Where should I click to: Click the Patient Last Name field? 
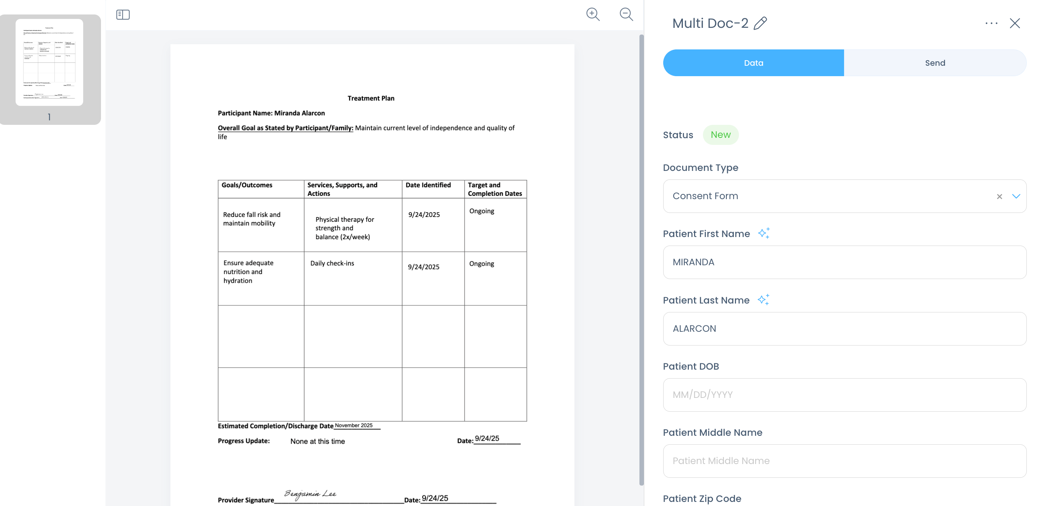click(844, 328)
